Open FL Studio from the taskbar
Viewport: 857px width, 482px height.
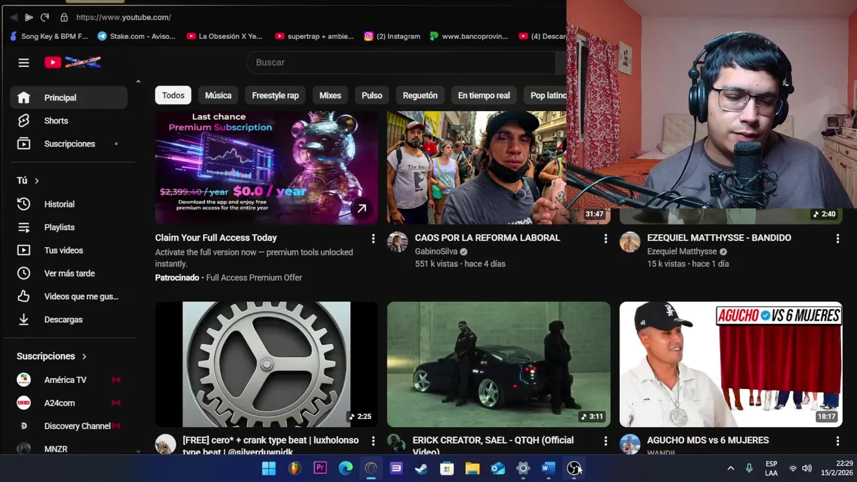pos(295,469)
